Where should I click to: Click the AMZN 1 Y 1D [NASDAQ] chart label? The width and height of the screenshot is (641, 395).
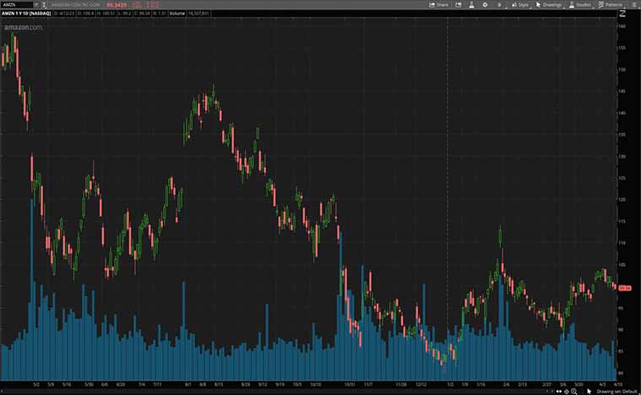[26, 14]
